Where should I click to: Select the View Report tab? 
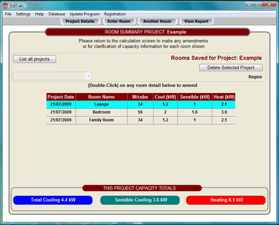click(197, 21)
